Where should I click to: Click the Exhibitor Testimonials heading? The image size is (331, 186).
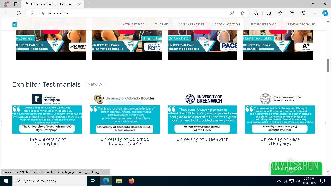46,84
